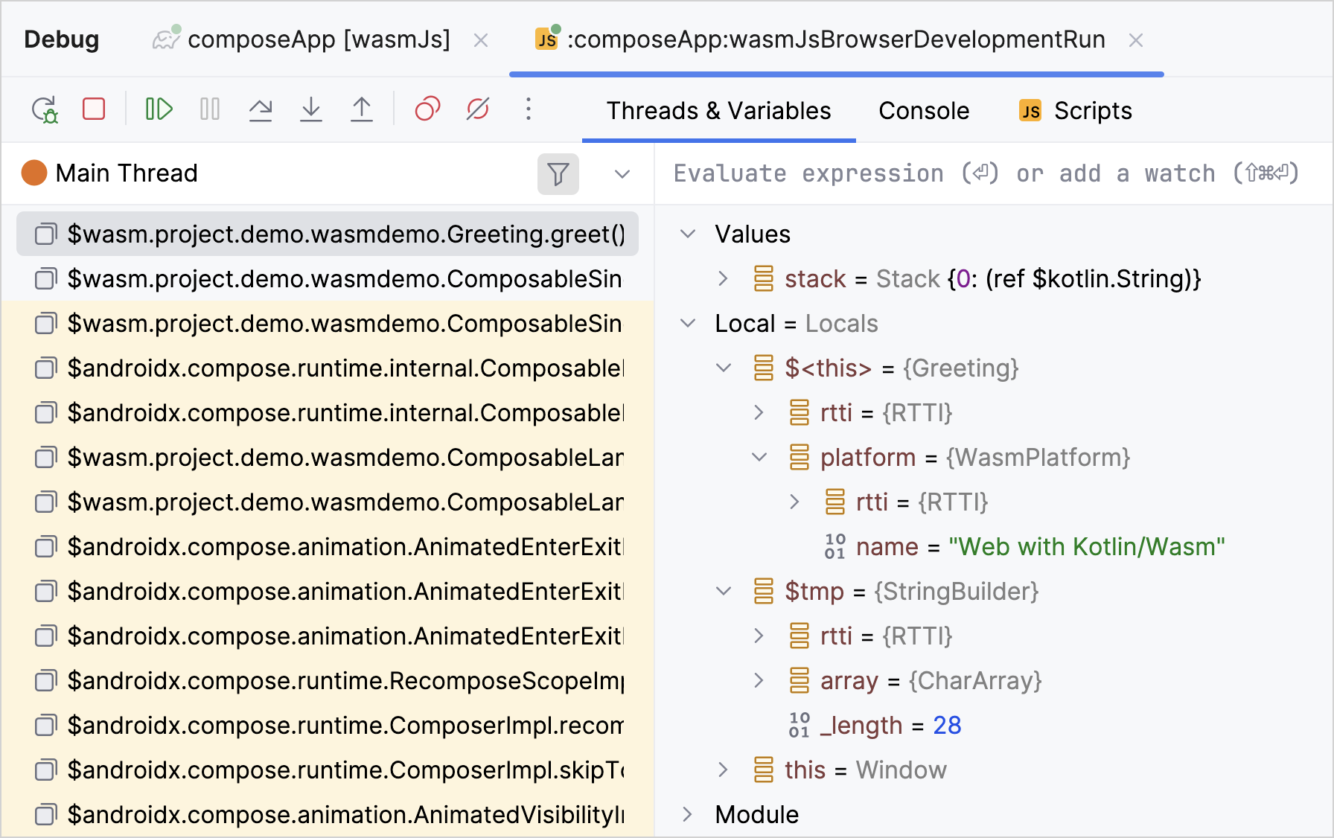
Task: Open the more actions menu in debug toolbar
Action: click(x=529, y=109)
